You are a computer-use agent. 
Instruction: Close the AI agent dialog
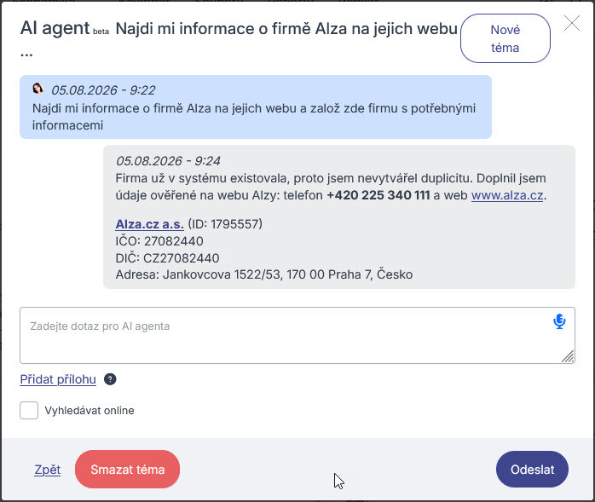click(x=571, y=23)
